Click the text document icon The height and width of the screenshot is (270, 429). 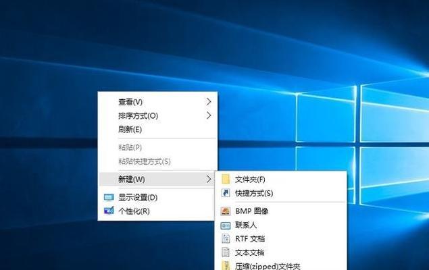(226, 252)
